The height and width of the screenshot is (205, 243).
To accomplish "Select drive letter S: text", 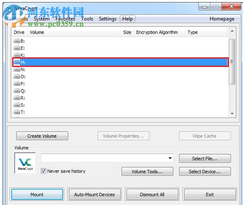I will point(23,105).
